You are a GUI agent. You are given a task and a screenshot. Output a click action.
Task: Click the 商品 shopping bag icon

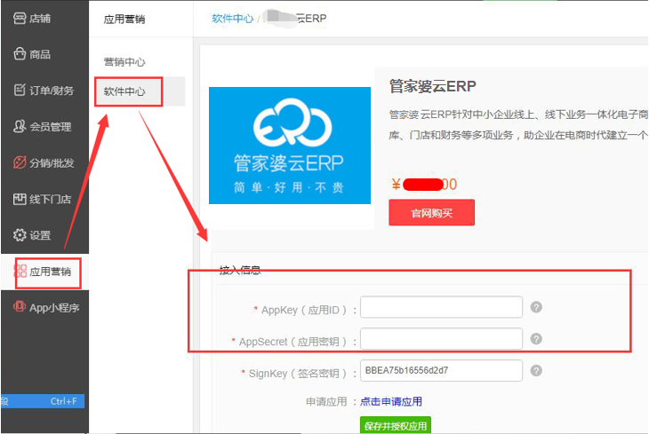20,54
